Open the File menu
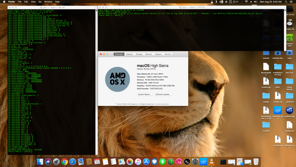Image resolution: width=296 pixels, height=167 pixels. 20,2
